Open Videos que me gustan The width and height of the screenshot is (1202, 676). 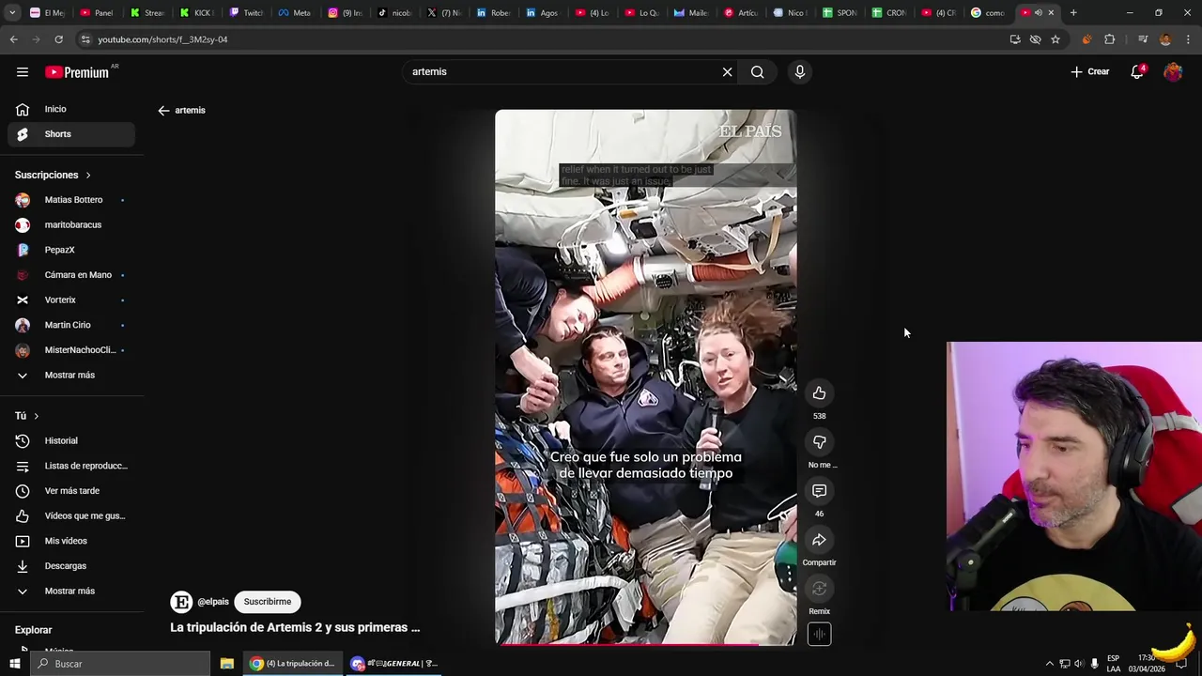click(x=71, y=515)
